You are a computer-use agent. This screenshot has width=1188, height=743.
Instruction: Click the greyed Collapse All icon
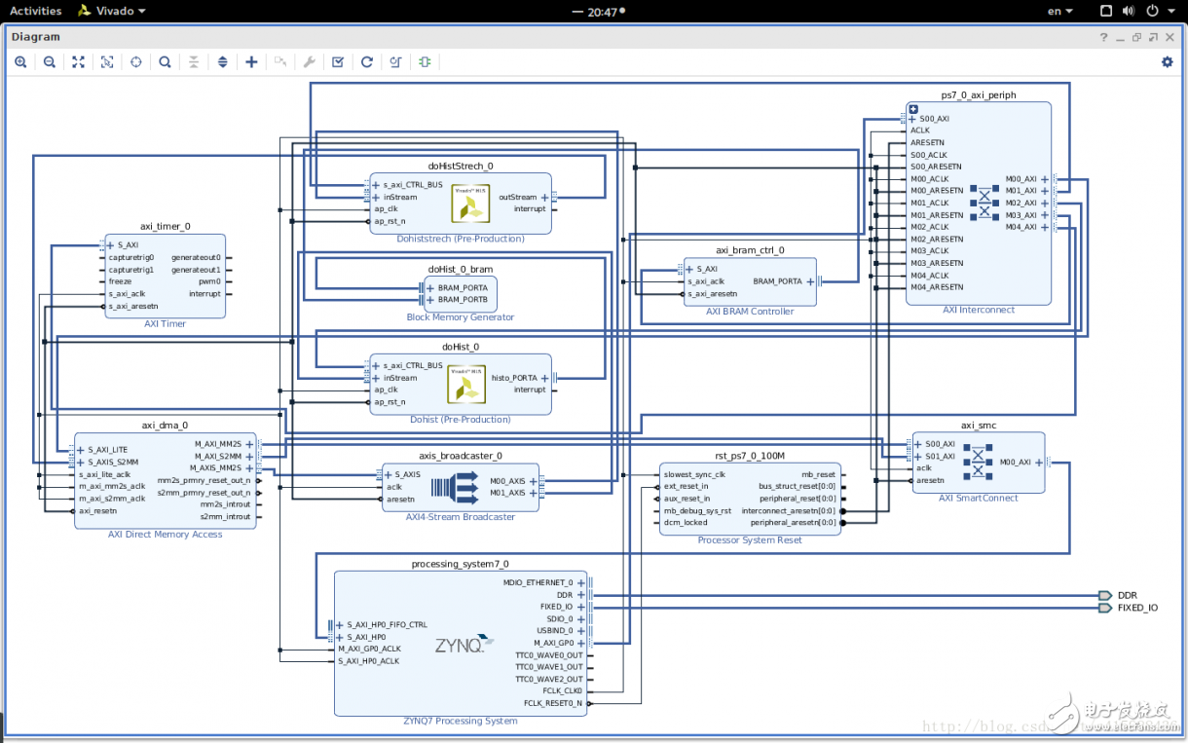[x=194, y=61]
